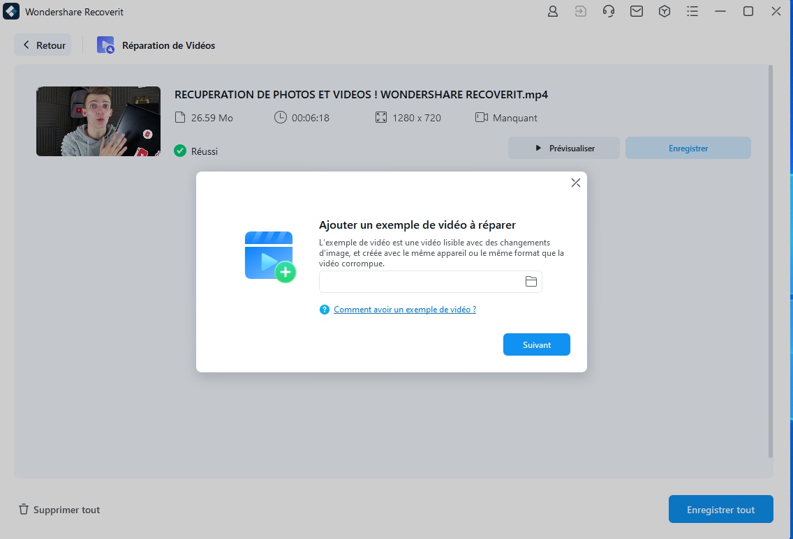
Task: Click the 26.59 Mo file size text
Action: click(x=212, y=118)
